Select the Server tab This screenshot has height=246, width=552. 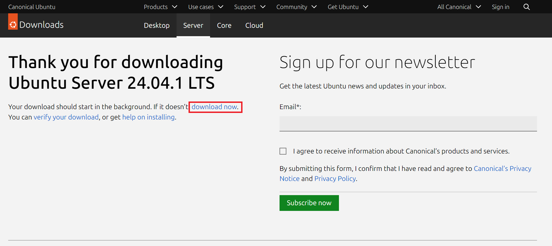[193, 25]
